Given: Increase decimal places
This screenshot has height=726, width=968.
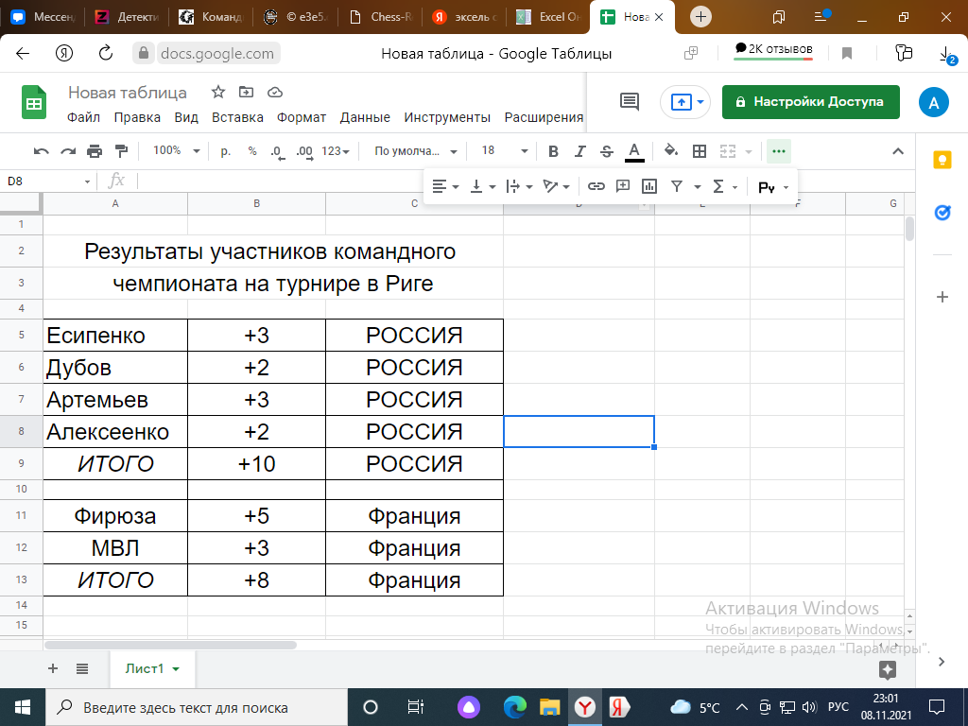Looking at the screenshot, I should coord(304,151).
